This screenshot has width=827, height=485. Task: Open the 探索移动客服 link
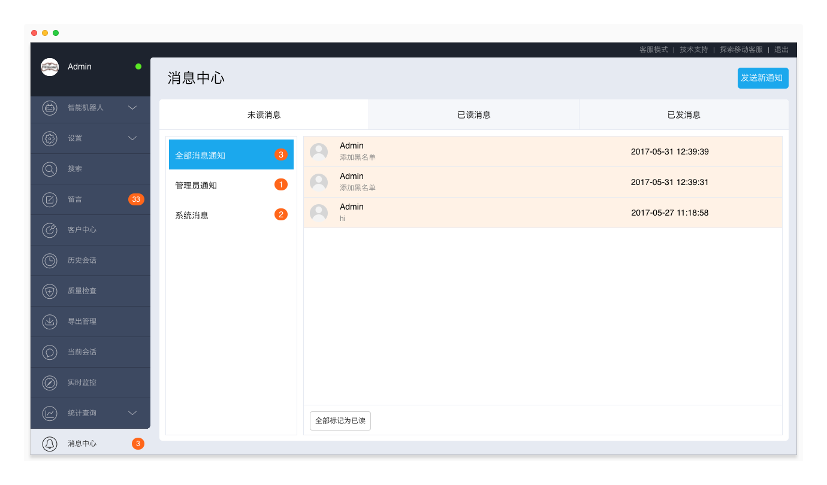741,50
